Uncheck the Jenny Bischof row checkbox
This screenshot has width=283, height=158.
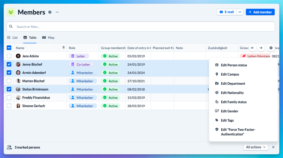coord(9,64)
